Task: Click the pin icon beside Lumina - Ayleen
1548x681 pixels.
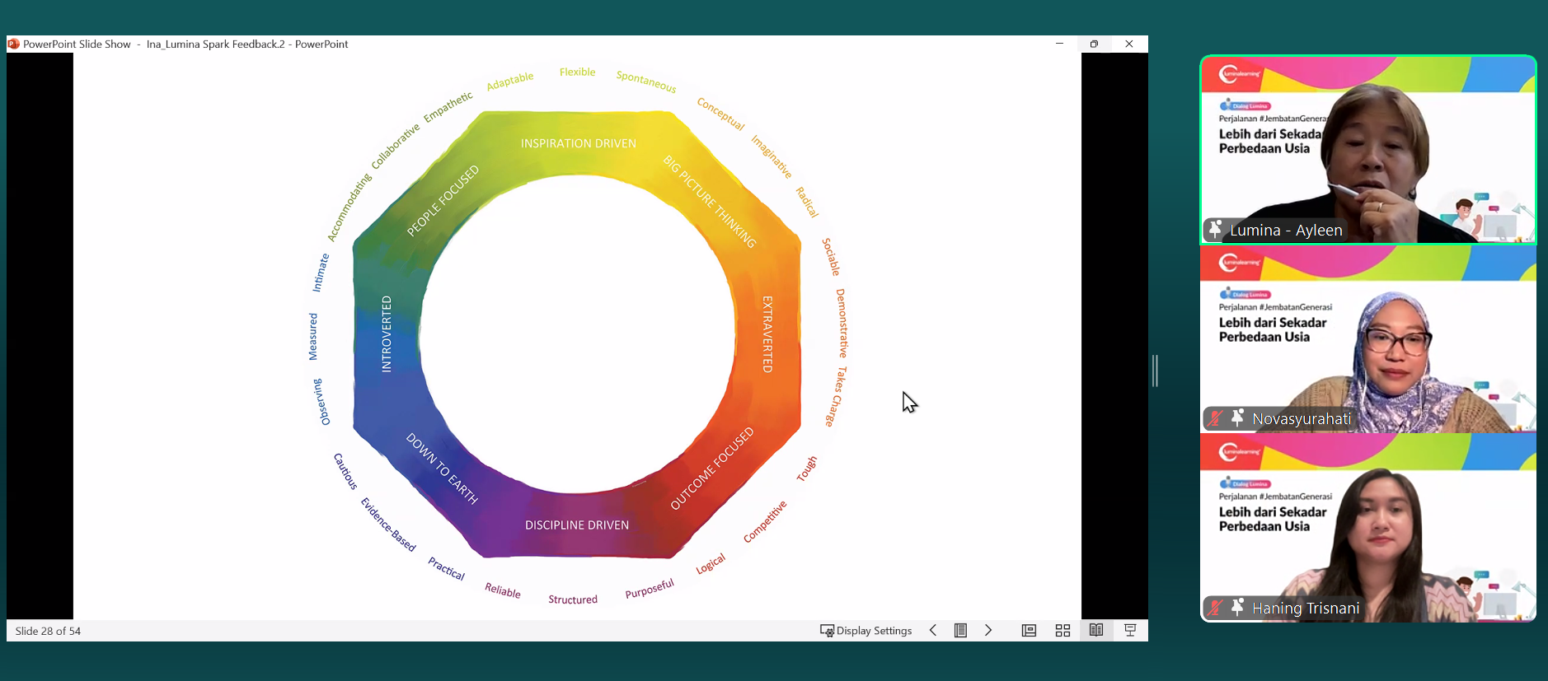Action: [1215, 230]
